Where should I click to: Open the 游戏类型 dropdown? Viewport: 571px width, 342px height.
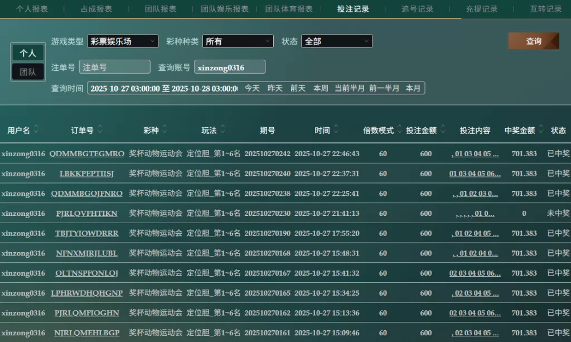tap(123, 41)
